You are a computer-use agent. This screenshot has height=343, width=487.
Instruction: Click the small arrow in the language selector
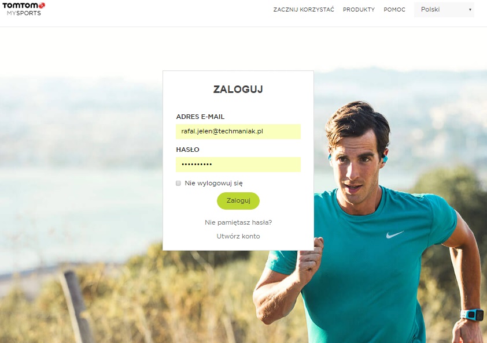470,10
